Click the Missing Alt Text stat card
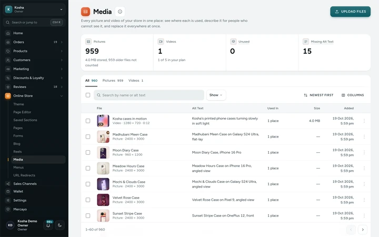379x237 pixels. (x=334, y=53)
